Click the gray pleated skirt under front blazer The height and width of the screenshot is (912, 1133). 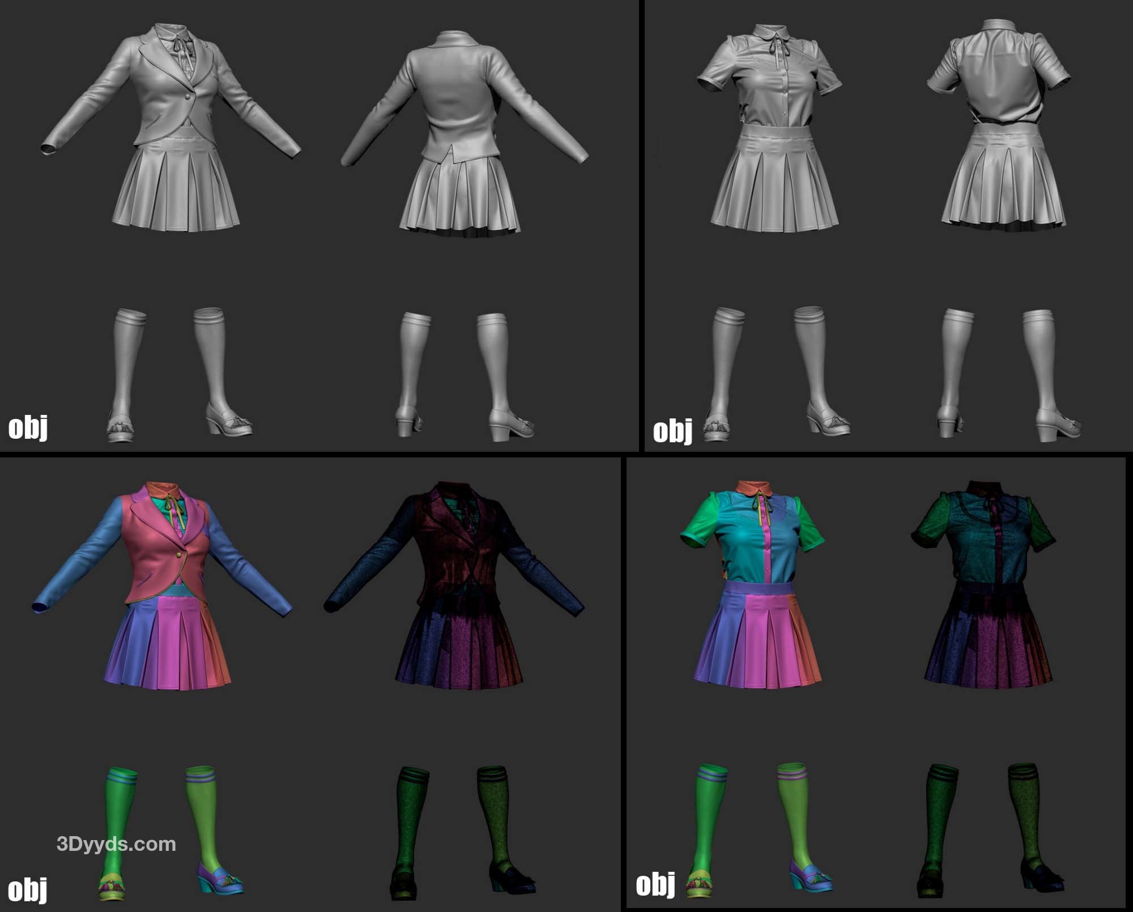176,190
